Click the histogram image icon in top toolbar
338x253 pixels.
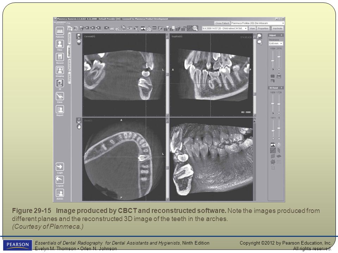(143, 28)
